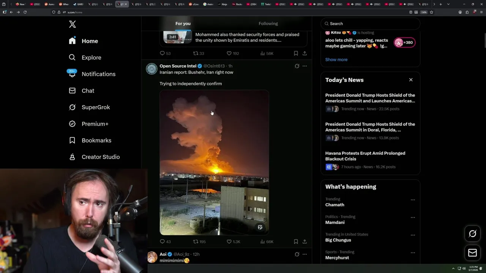Repost the post with 33 reposts
The height and width of the screenshot is (273, 486).
click(x=199, y=53)
